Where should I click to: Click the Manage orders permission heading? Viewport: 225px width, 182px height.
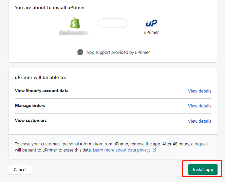click(x=30, y=106)
